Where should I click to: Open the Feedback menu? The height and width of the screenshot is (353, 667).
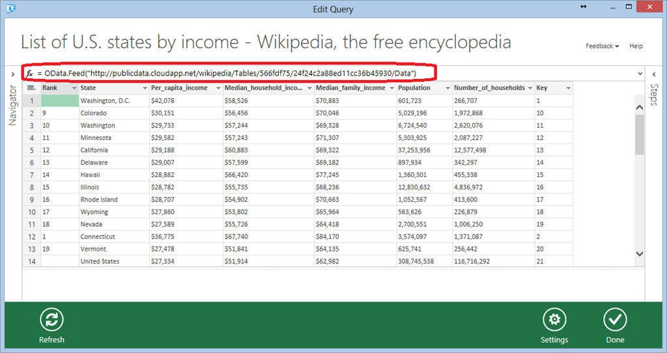602,46
